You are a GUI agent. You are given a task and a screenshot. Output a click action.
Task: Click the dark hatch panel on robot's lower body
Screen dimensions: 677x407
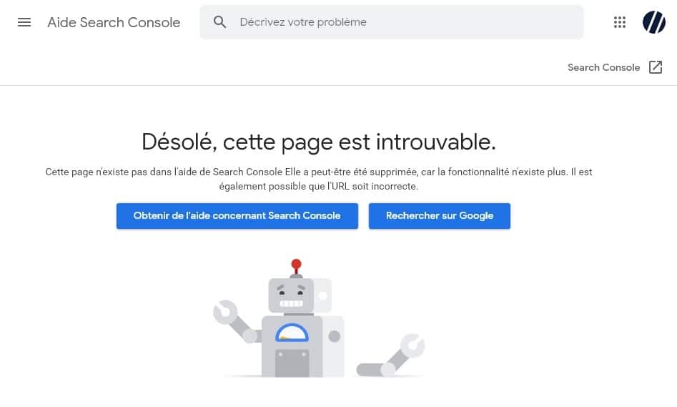pyautogui.click(x=292, y=363)
